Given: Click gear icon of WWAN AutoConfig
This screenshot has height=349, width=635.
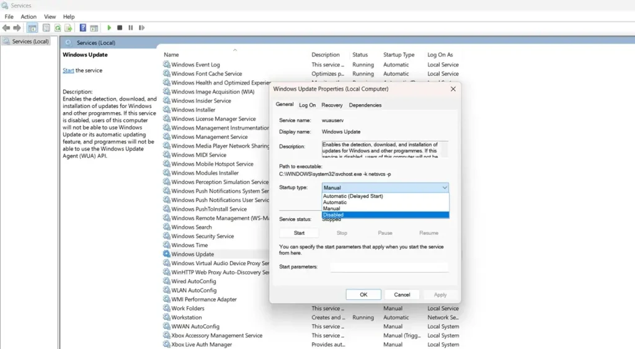Looking at the screenshot, I should click(166, 326).
